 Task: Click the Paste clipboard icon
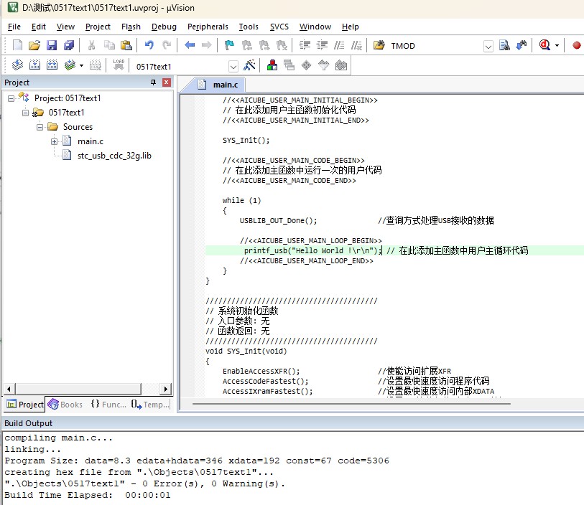tap(126, 45)
